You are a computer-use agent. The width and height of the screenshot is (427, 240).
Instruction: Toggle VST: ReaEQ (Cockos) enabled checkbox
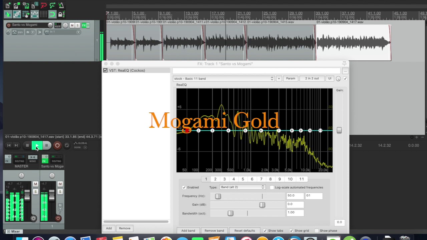(x=105, y=70)
